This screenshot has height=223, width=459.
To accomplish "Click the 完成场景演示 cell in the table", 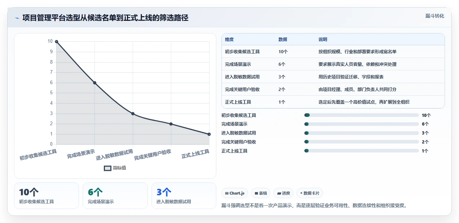I will pyautogui.click(x=238, y=64).
